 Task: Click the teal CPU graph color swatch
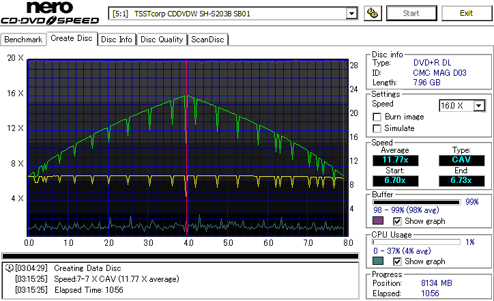coord(377,261)
